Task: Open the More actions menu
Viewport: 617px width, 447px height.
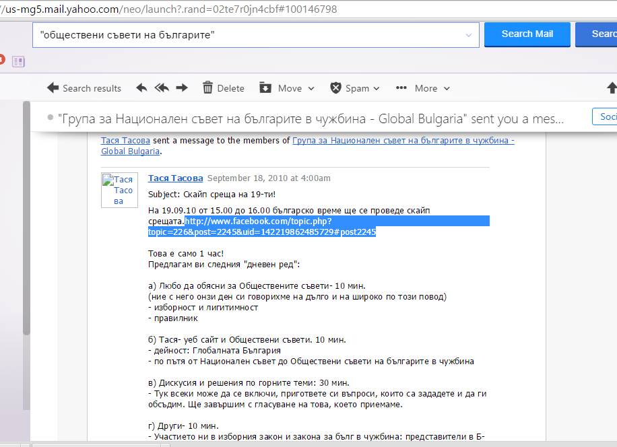Action: pos(423,88)
